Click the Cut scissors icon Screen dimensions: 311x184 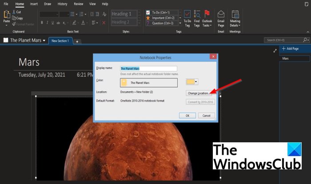click(15, 12)
